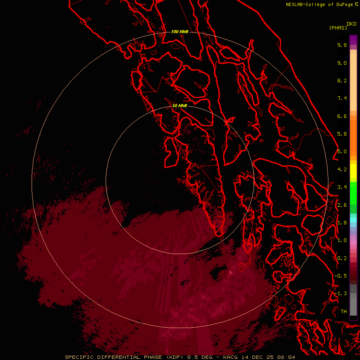Click the -1.3 color scale value
Viewport: 360px width, 360px height.
pyautogui.click(x=340, y=294)
